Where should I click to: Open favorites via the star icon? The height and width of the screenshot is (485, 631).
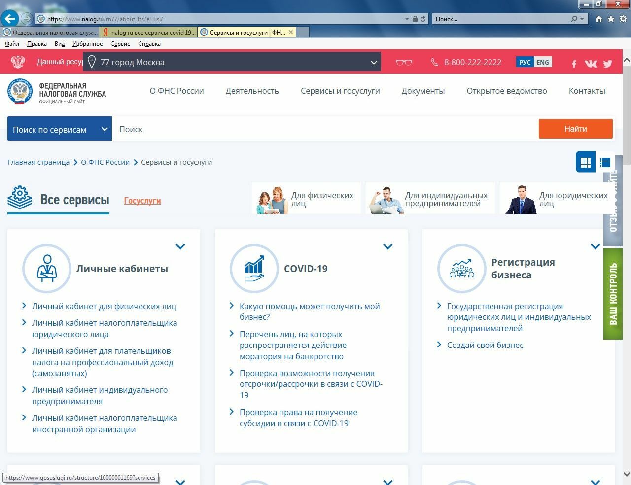[x=611, y=19]
